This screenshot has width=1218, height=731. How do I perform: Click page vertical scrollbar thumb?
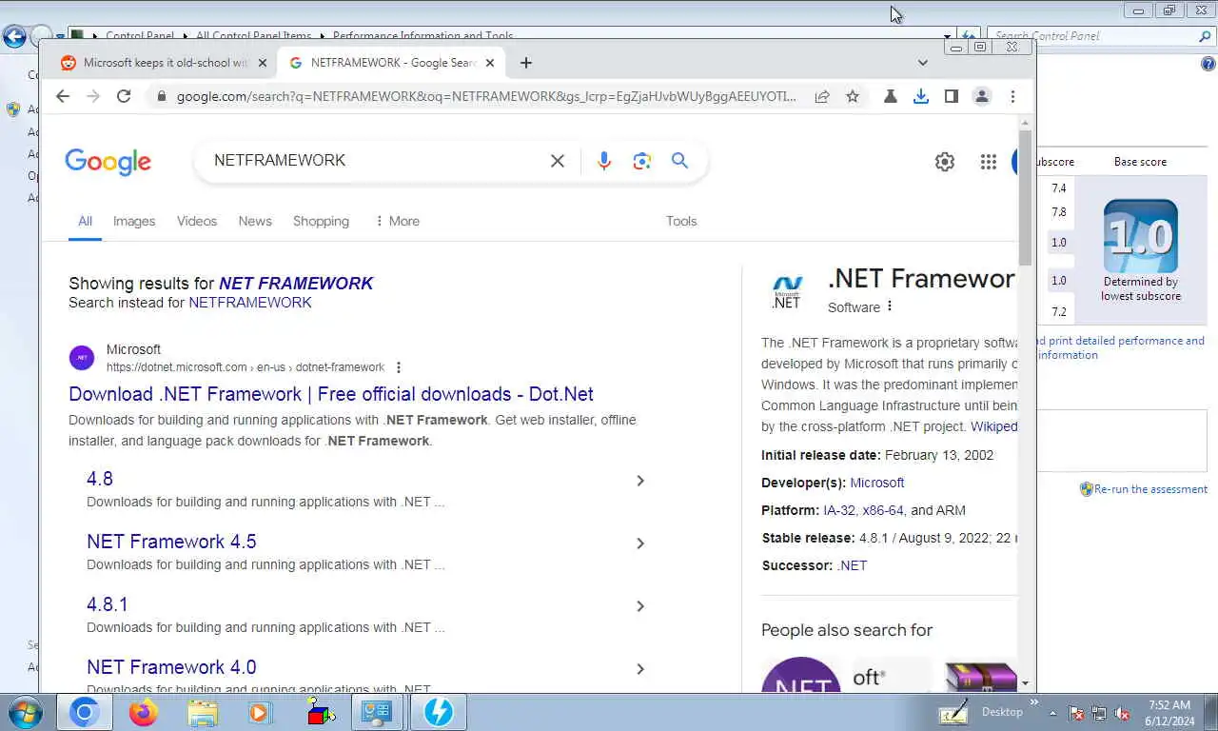click(1025, 197)
